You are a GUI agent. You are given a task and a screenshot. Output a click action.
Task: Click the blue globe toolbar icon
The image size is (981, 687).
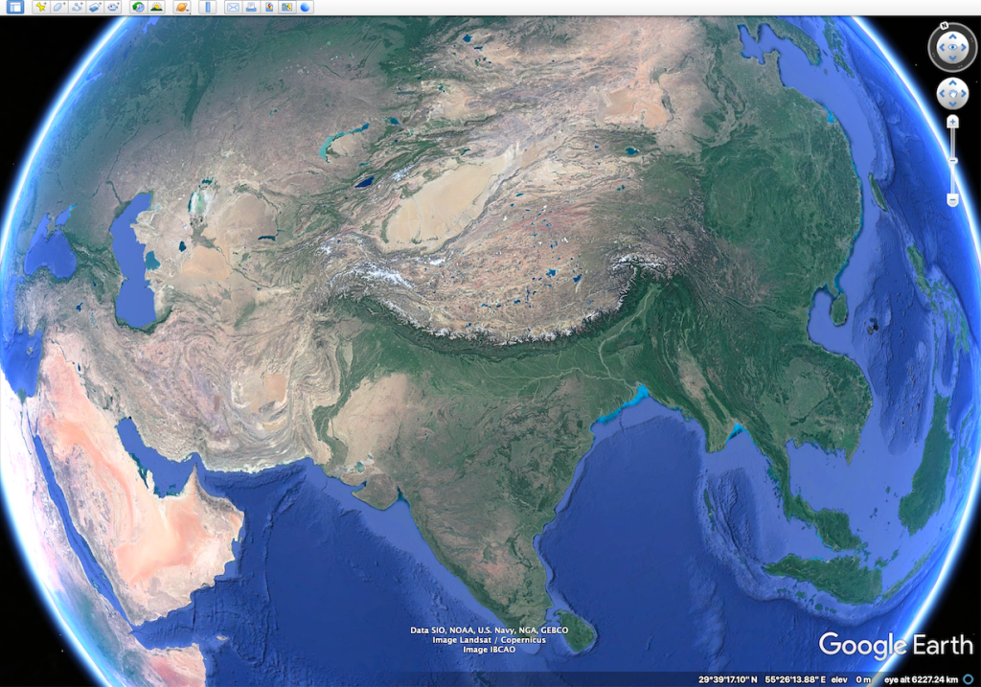[x=306, y=7]
